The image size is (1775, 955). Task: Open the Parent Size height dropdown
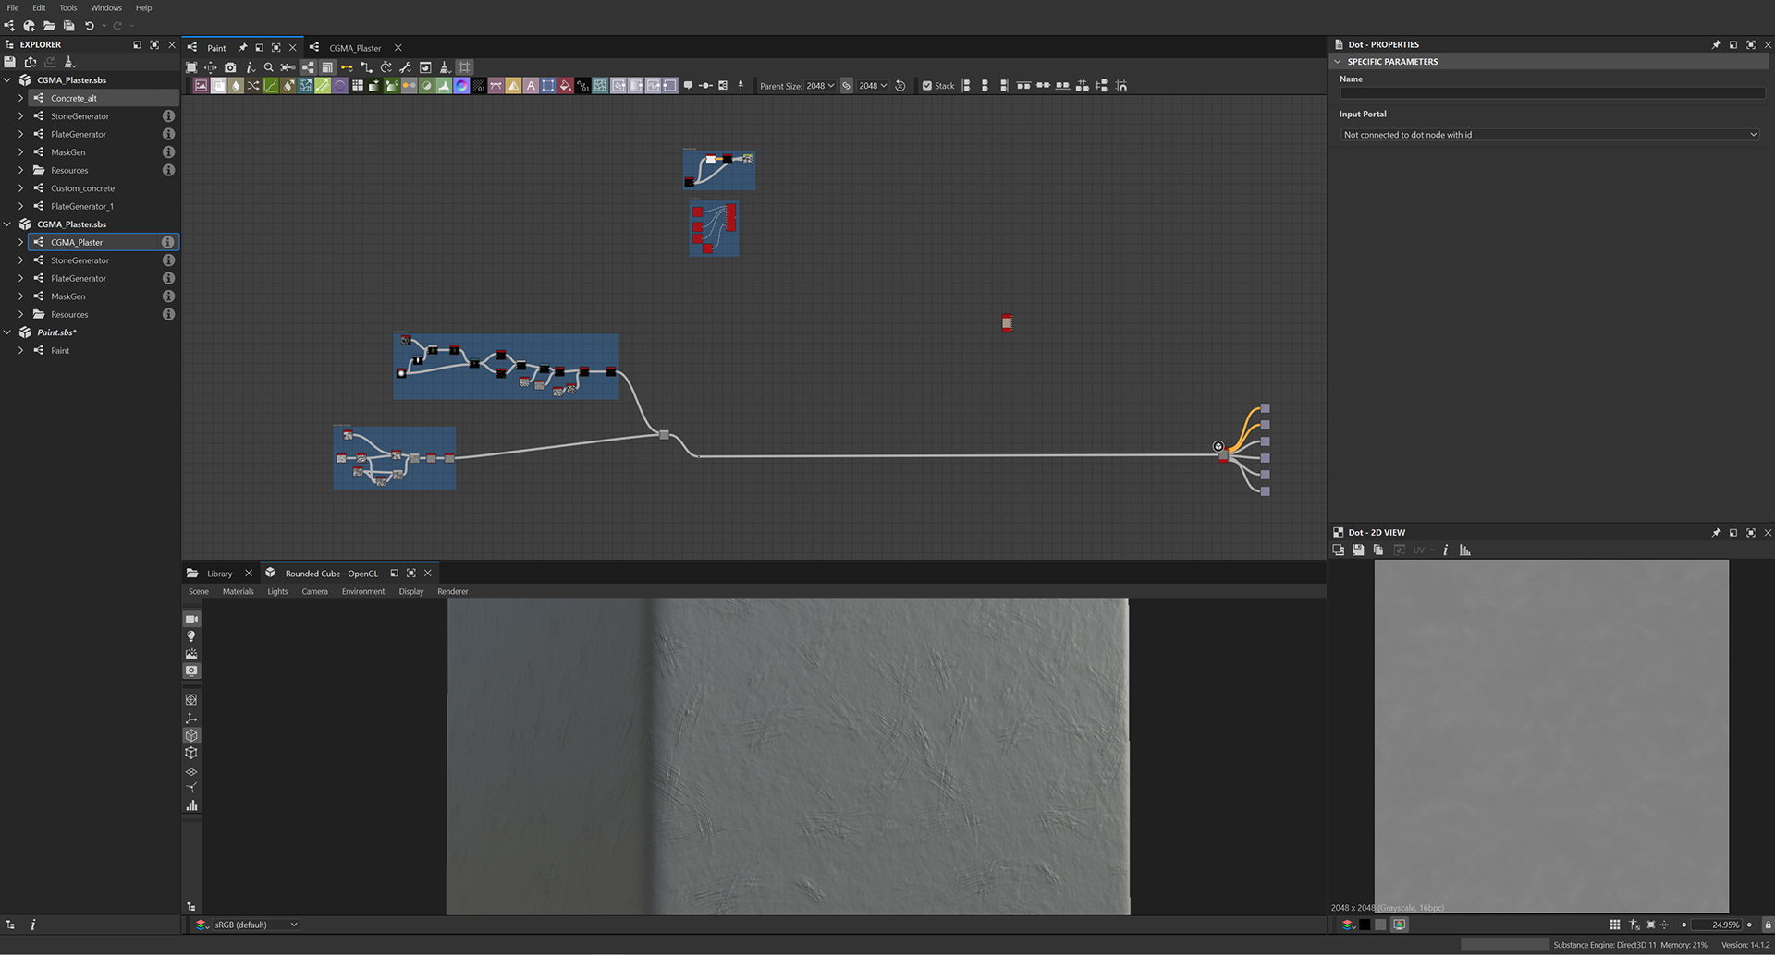873,86
